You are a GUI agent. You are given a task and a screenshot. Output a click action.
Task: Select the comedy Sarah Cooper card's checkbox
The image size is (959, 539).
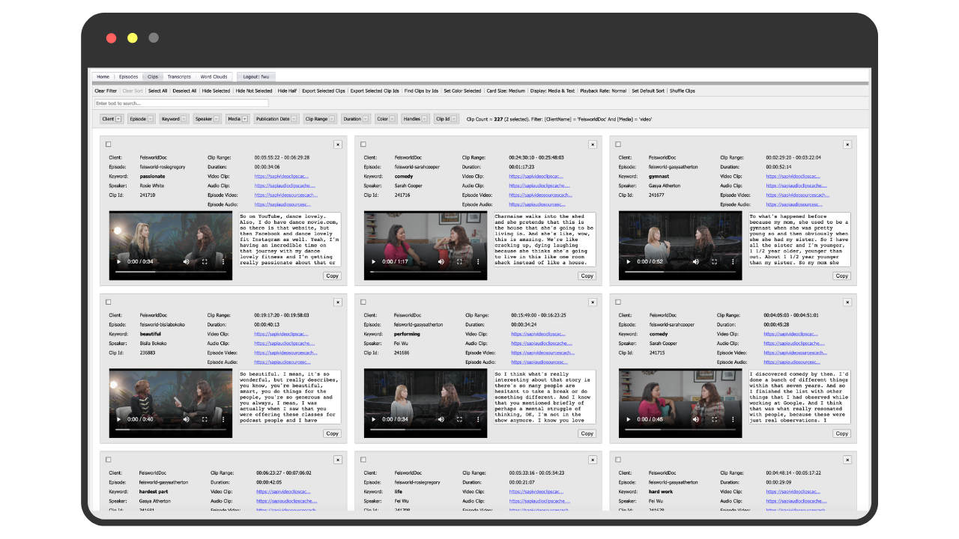(x=363, y=144)
